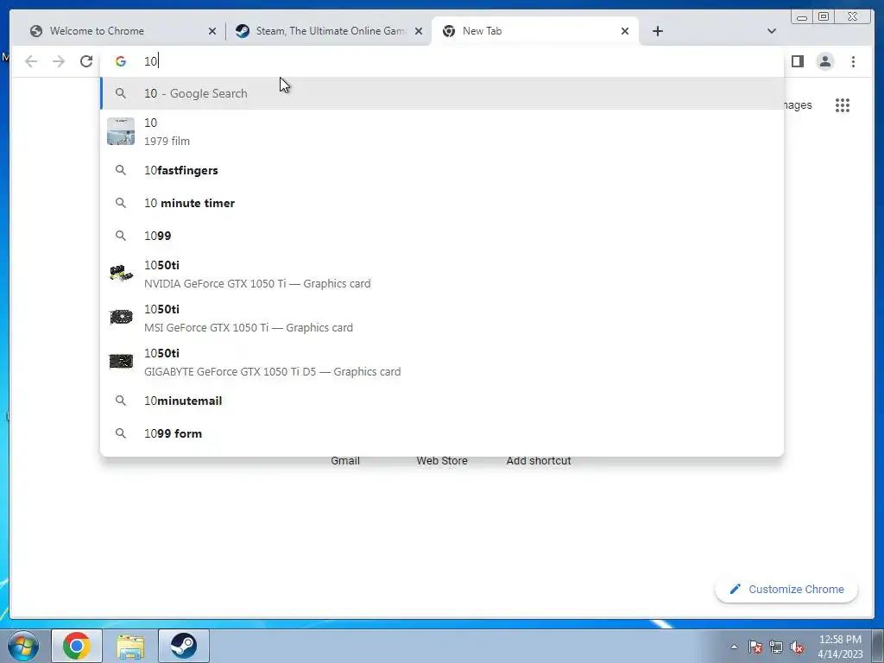
Task: Click the address bar containing 10
Action: point(442,61)
